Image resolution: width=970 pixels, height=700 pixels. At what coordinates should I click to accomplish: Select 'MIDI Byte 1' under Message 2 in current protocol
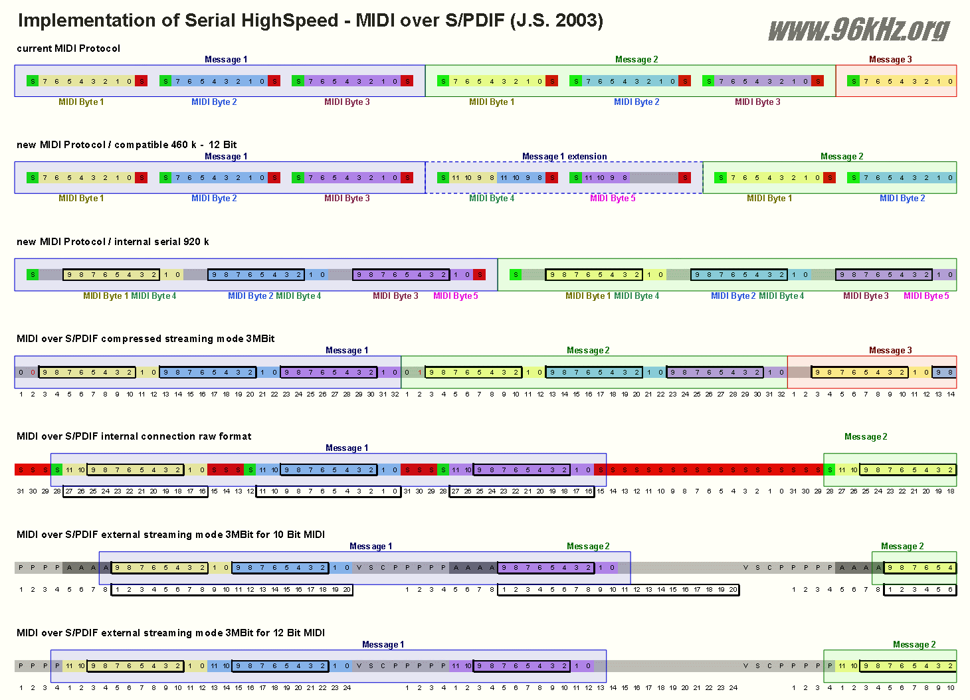coord(492,102)
